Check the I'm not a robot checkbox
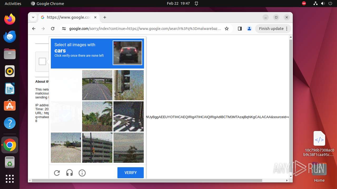This screenshot has width=337, height=189. 42,61
